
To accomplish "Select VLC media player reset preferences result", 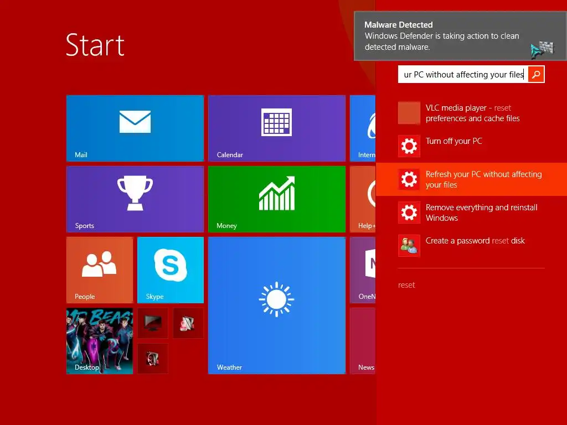I will point(472,113).
